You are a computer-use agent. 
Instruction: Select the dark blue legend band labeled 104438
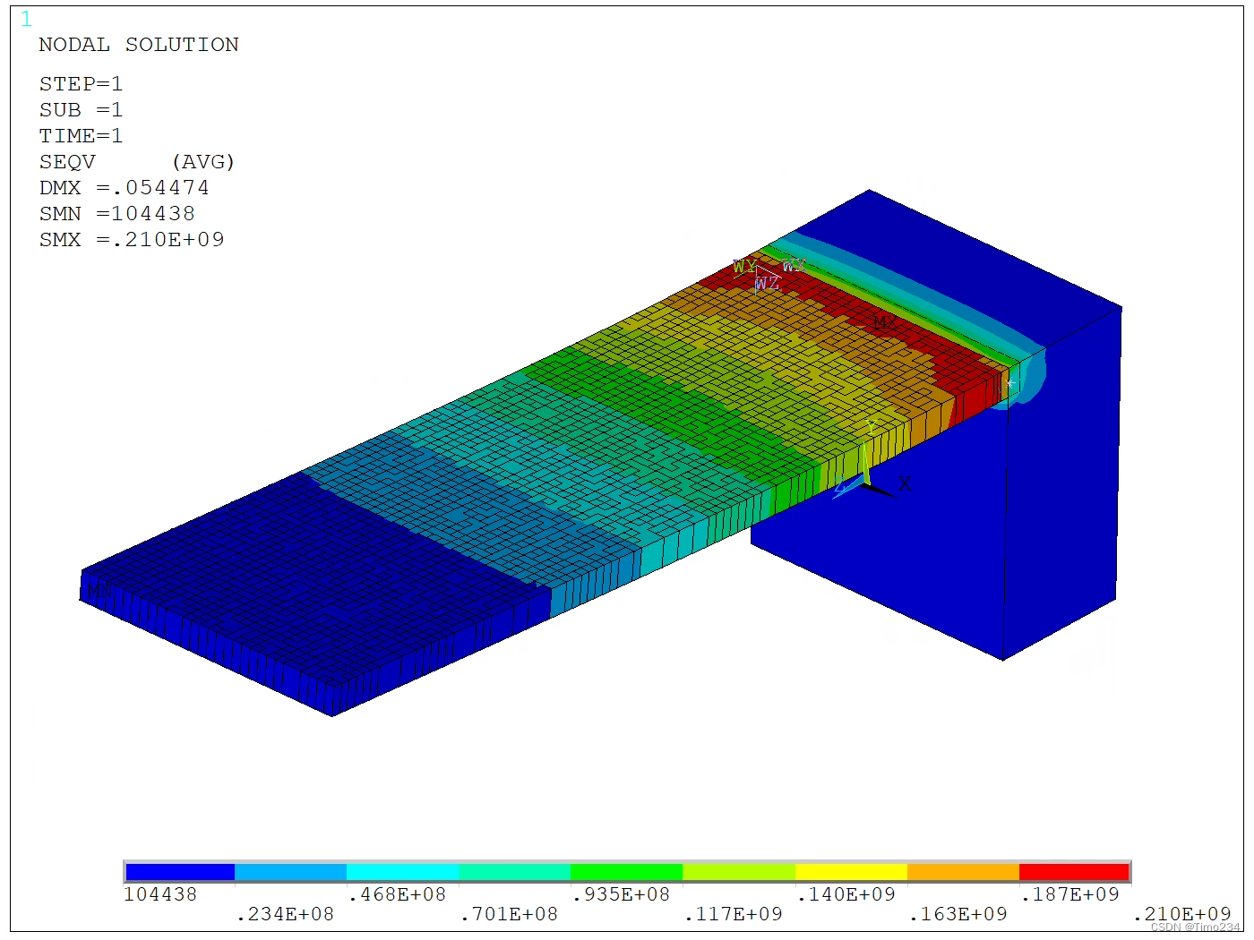(x=179, y=872)
